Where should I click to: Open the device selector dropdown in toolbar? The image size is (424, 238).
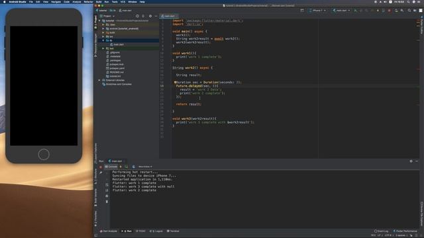click(317, 11)
